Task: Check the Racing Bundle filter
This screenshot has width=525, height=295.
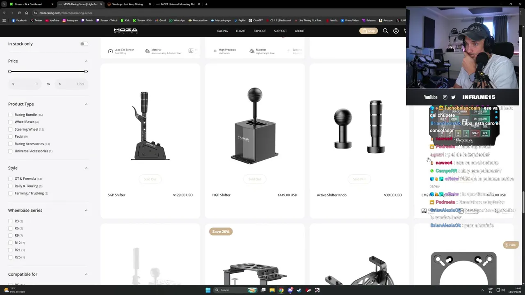Action: click(x=10, y=115)
